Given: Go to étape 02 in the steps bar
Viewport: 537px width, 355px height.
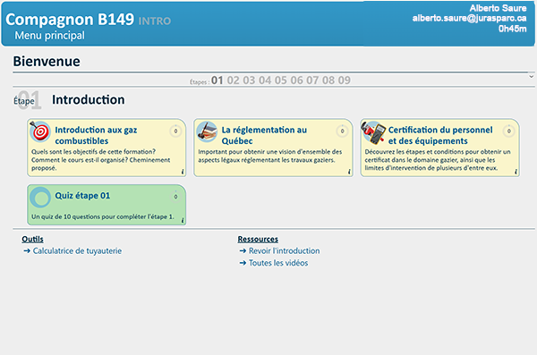Looking at the screenshot, I should 234,80.
